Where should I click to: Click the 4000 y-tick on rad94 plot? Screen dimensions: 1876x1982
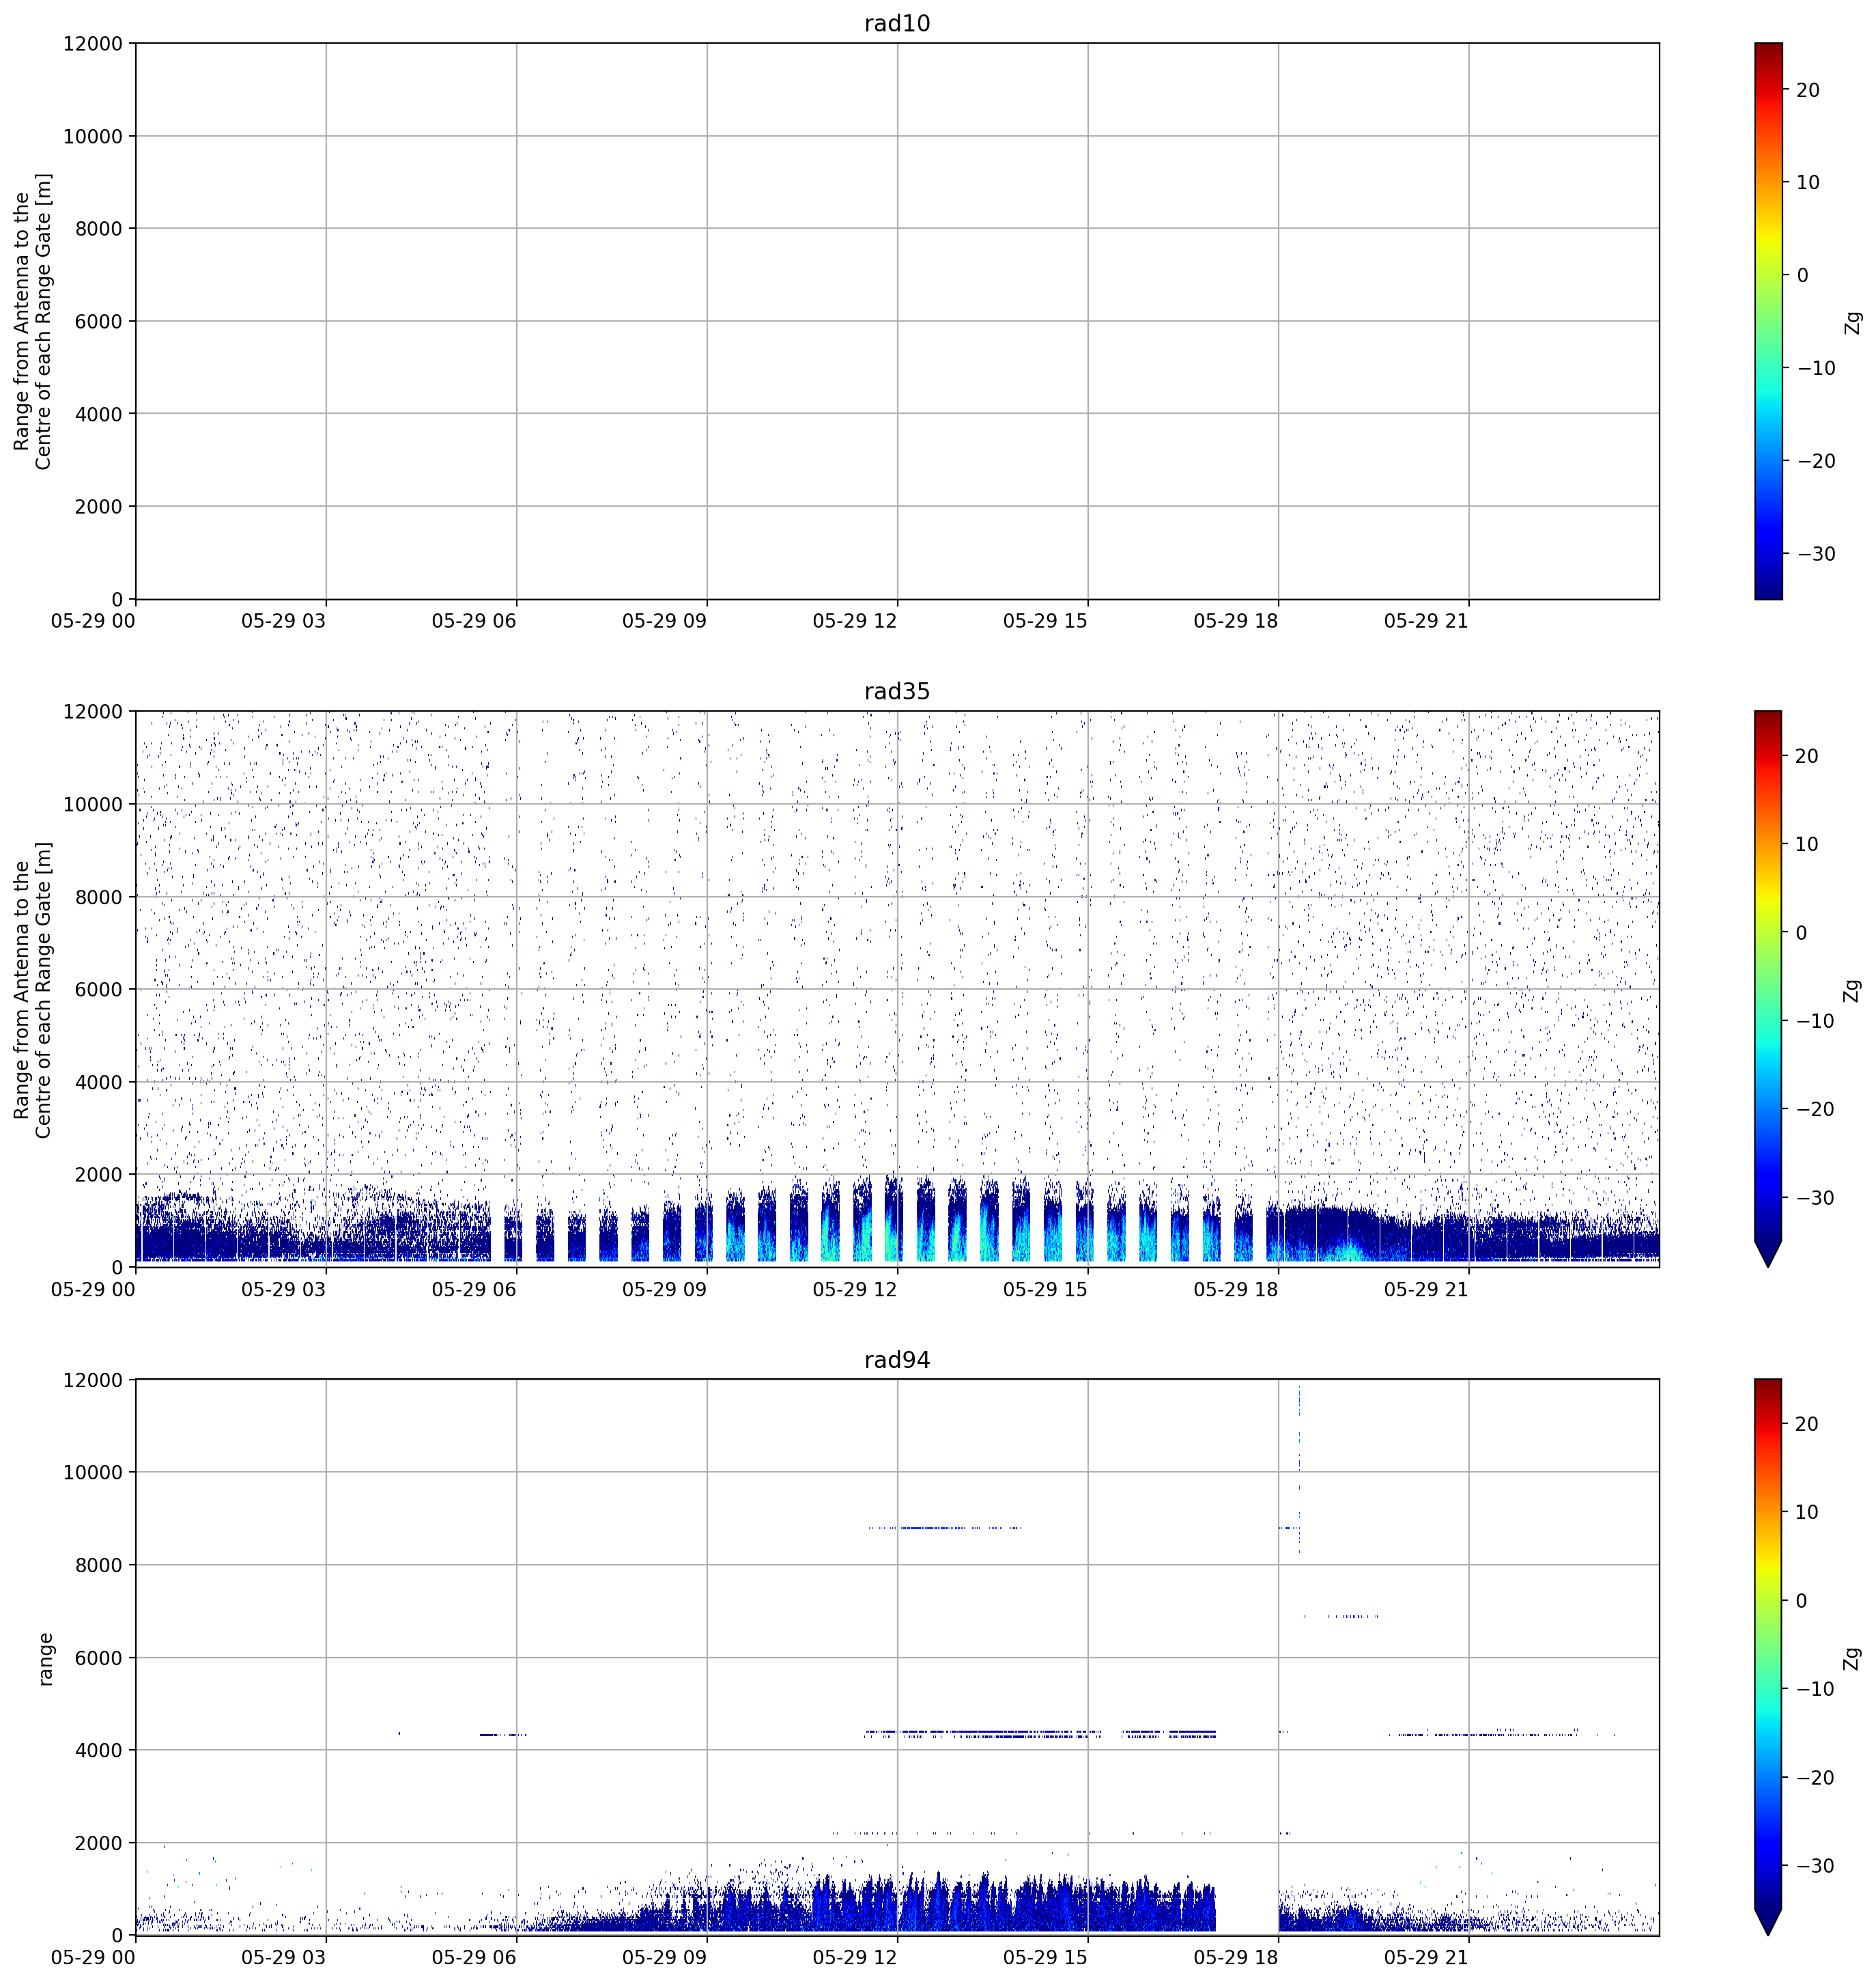pos(98,1750)
